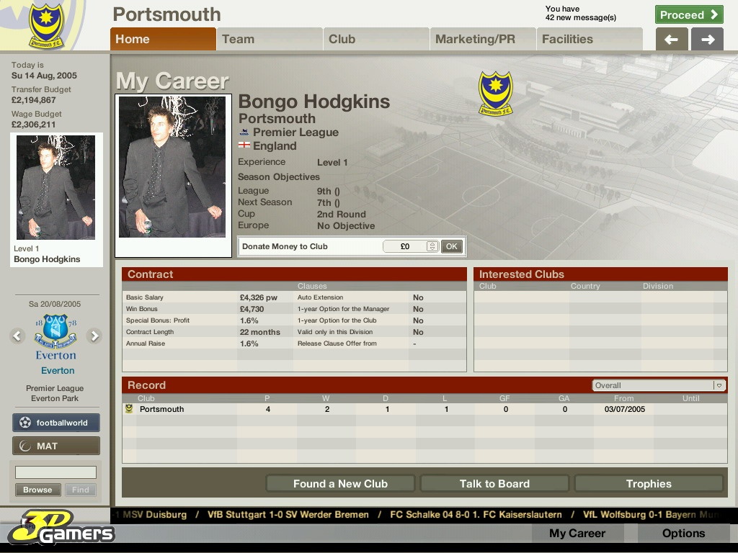738x553 pixels.
Task: Click Proceed to continue the game
Action: [x=689, y=14]
